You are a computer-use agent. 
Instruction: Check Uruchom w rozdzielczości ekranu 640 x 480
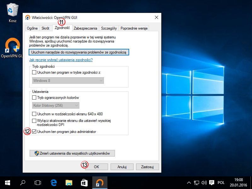[x=34, y=114]
